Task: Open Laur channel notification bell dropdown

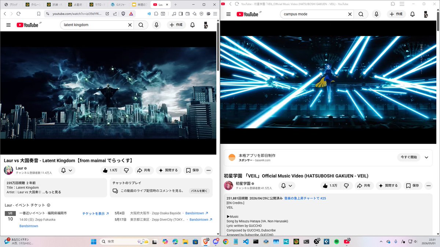Action: point(67,170)
